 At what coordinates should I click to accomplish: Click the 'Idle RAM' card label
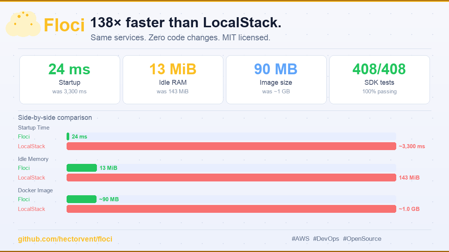click(173, 83)
